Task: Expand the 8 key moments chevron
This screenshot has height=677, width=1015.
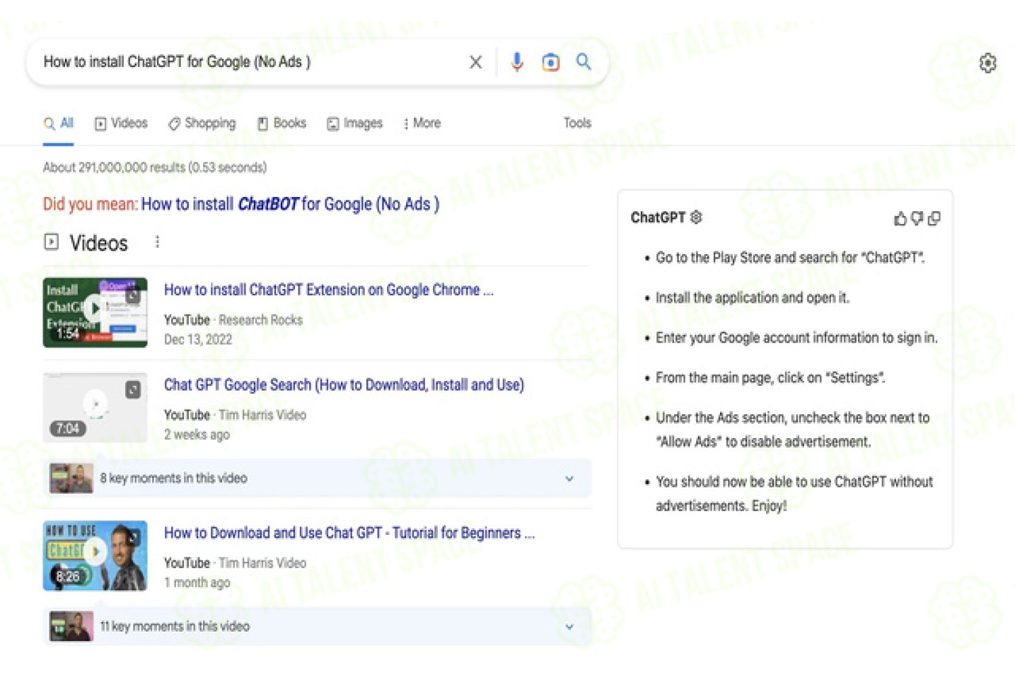Action: click(x=569, y=479)
